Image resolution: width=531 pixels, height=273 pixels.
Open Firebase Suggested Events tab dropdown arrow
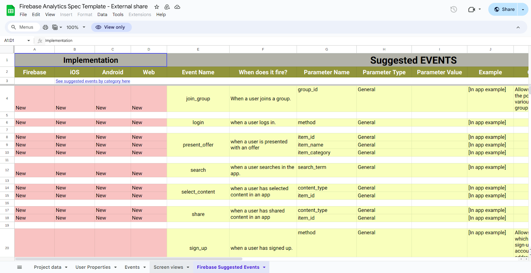(x=264, y=267)
